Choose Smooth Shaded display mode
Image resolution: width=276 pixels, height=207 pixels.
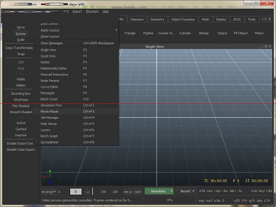[21, 112]
